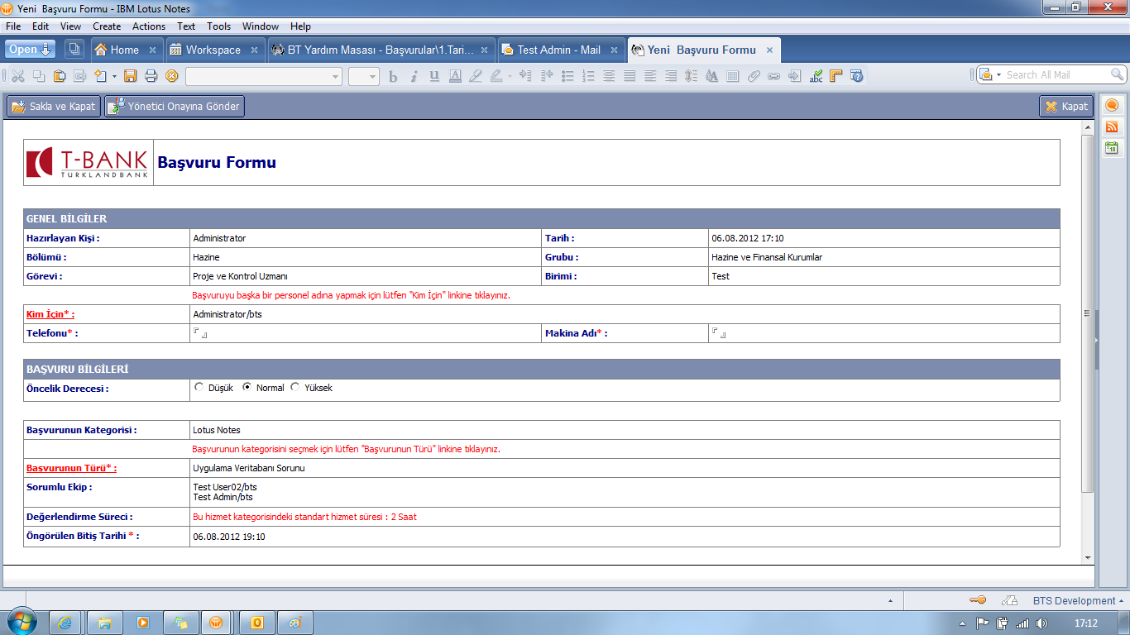Click the highlighter pen icon
This screenshot has width=1130, height=635.
(x=476, y=76)
